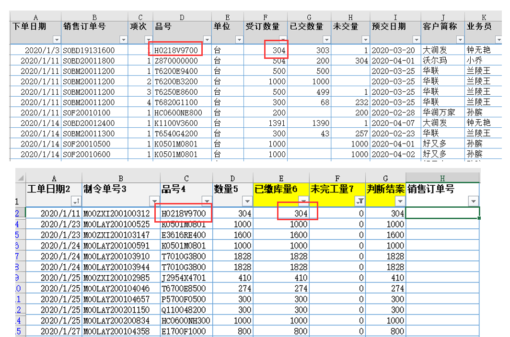The width and height of the screenshot is (510, 337).
Task: Select cell SOBM20011300
Action: click(x=94, y=133)
